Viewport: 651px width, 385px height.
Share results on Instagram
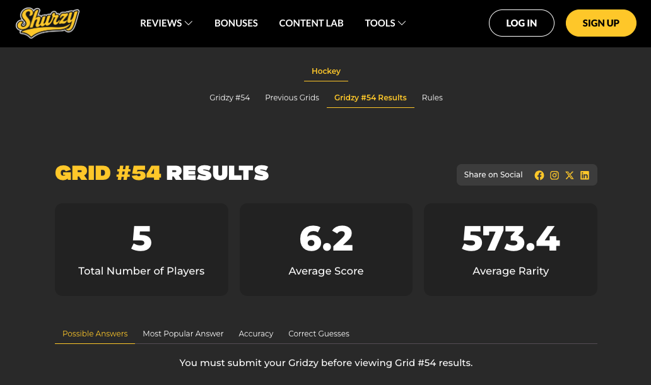click(x=554, y=175)
